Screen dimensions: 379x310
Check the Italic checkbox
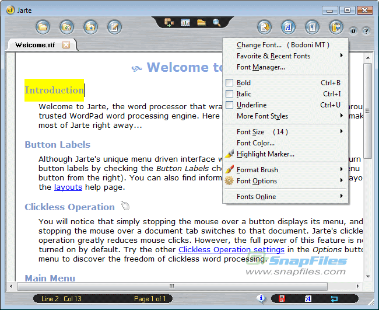[229, 93]
